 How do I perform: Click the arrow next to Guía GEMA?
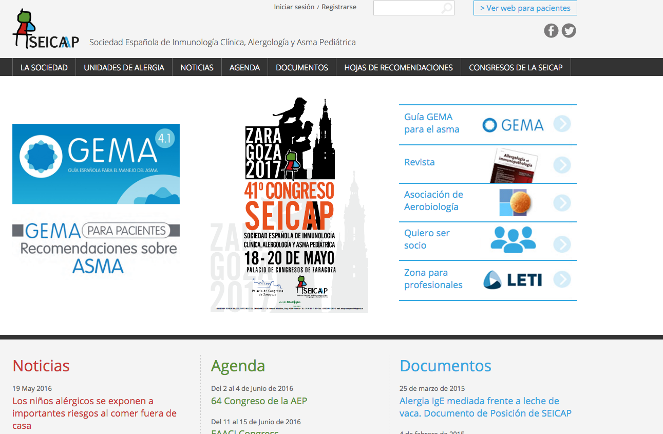tap(562, 124)
